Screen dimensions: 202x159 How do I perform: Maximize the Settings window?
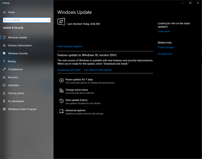pos(190,3)
